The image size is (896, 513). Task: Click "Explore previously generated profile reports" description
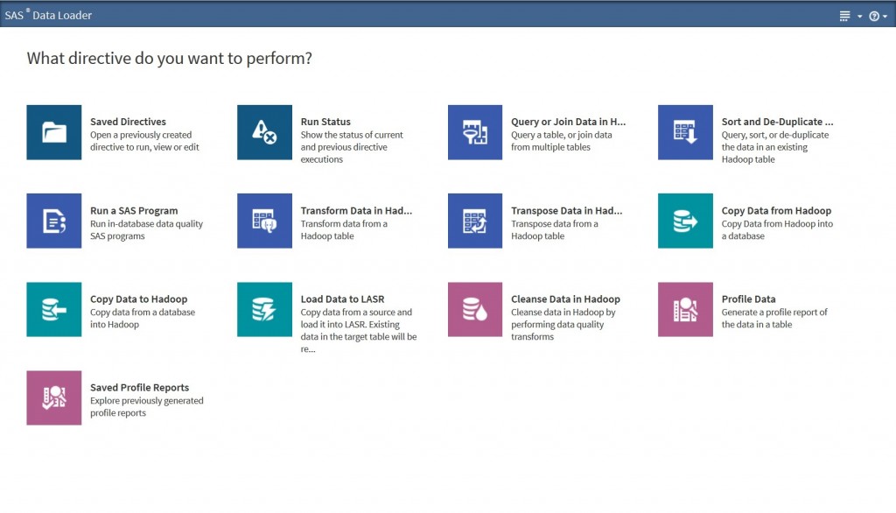[147, 407]
